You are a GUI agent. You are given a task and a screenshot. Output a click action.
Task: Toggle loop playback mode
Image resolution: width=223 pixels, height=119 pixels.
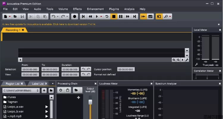[107, 17]
